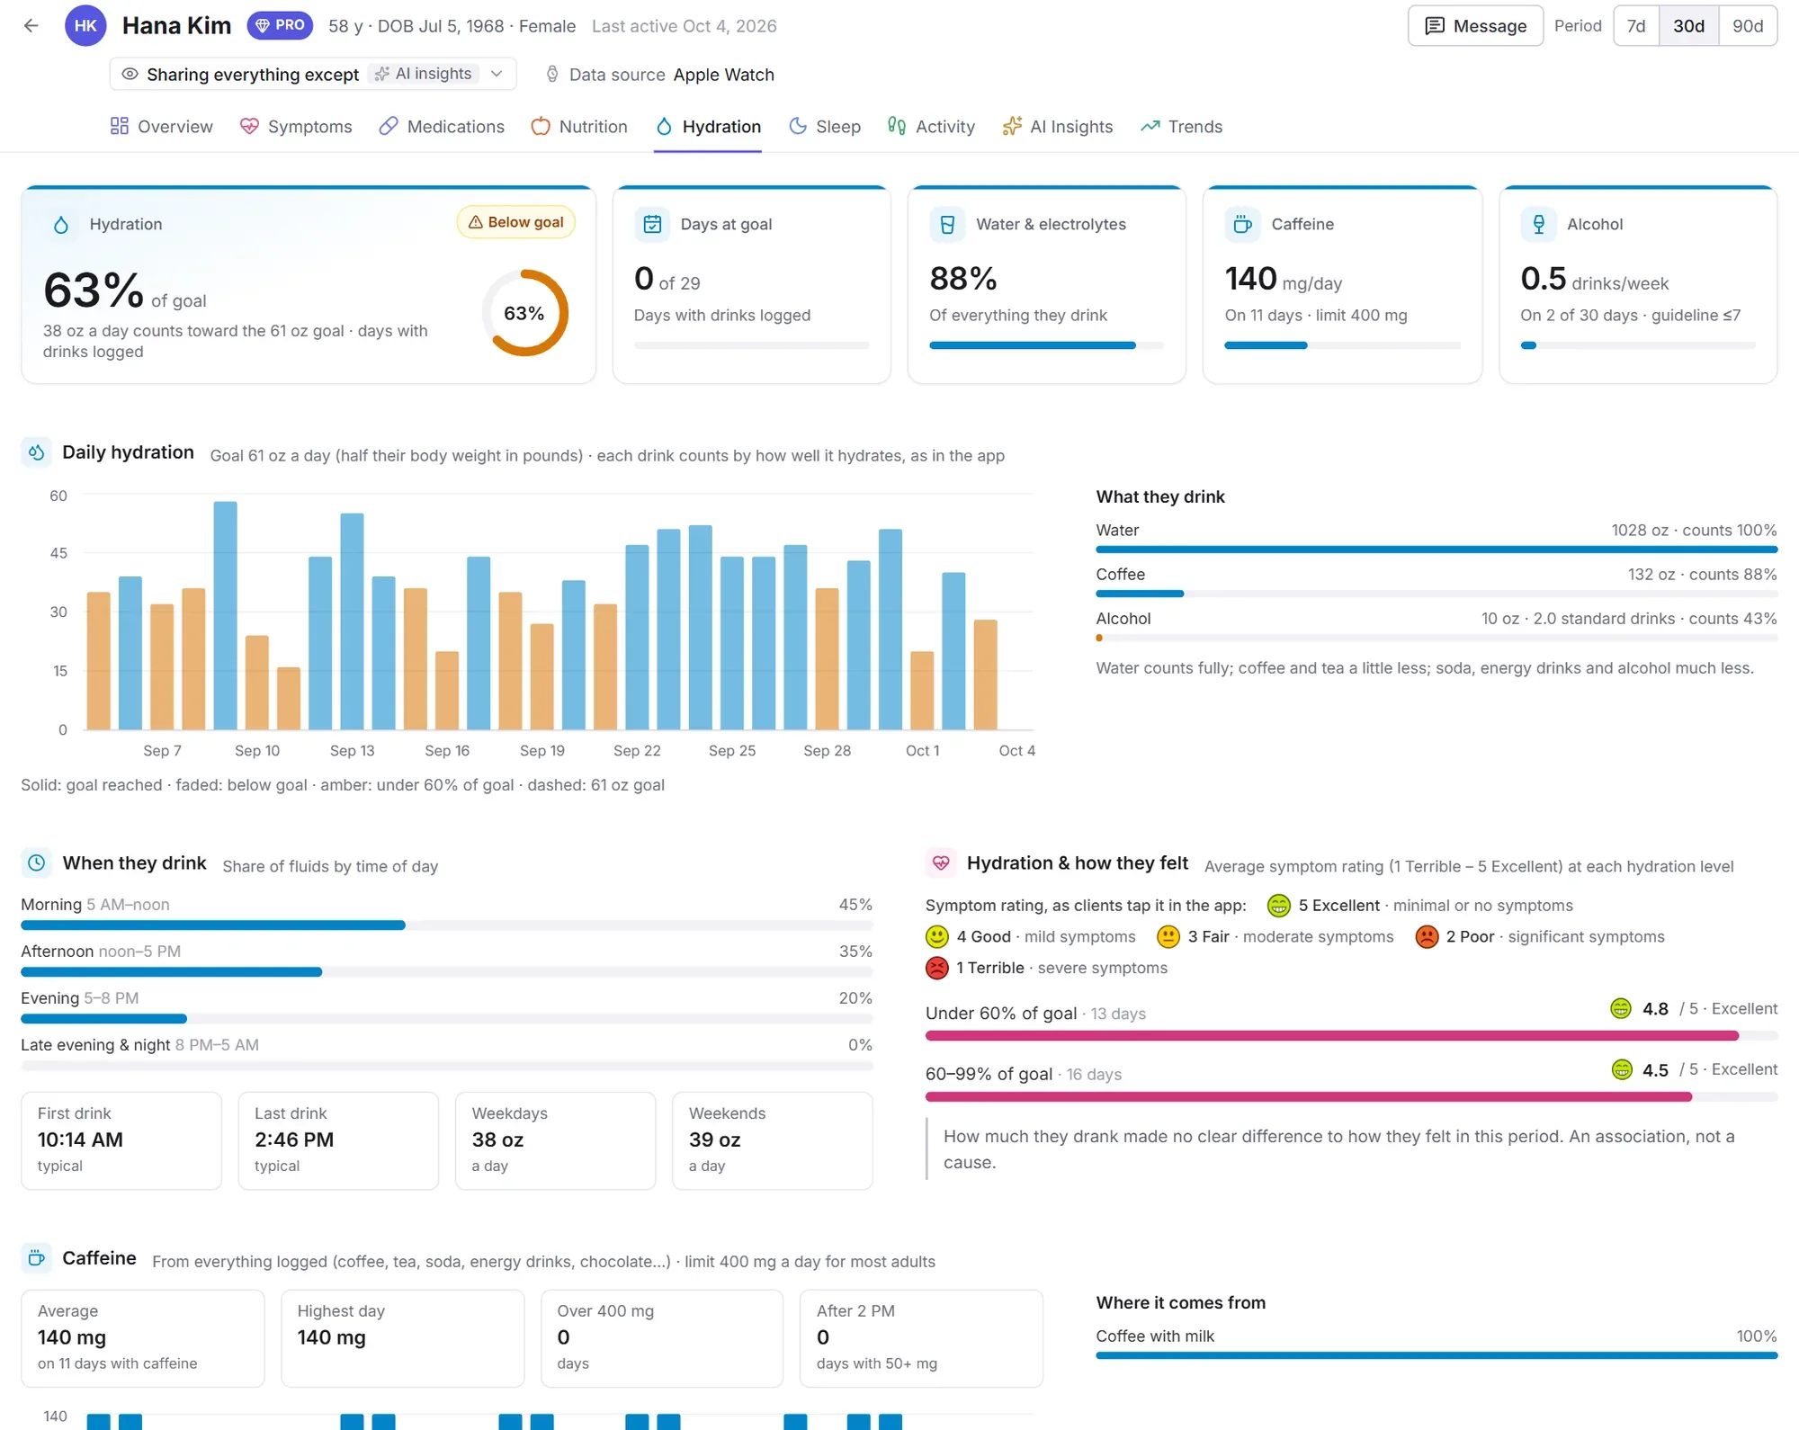1799x1430 pixels.
Task: Open the Message button
Action: (1475, 26)
